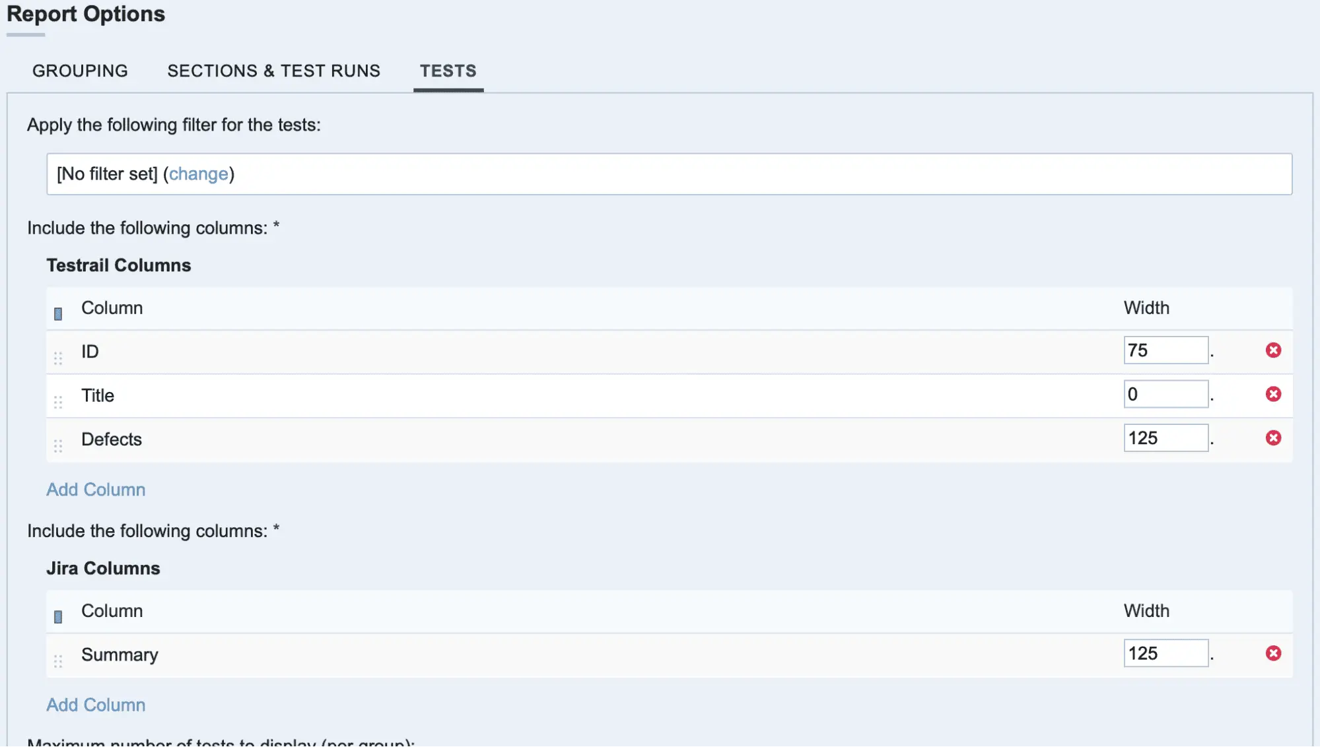Click the Defects column name
Image resolution: width=1320 pixels, height=747 pixels.
[112, 439]
